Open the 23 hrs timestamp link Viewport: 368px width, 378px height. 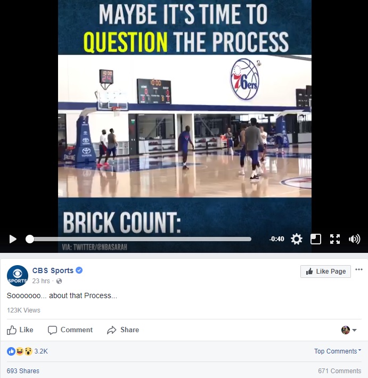41,281
